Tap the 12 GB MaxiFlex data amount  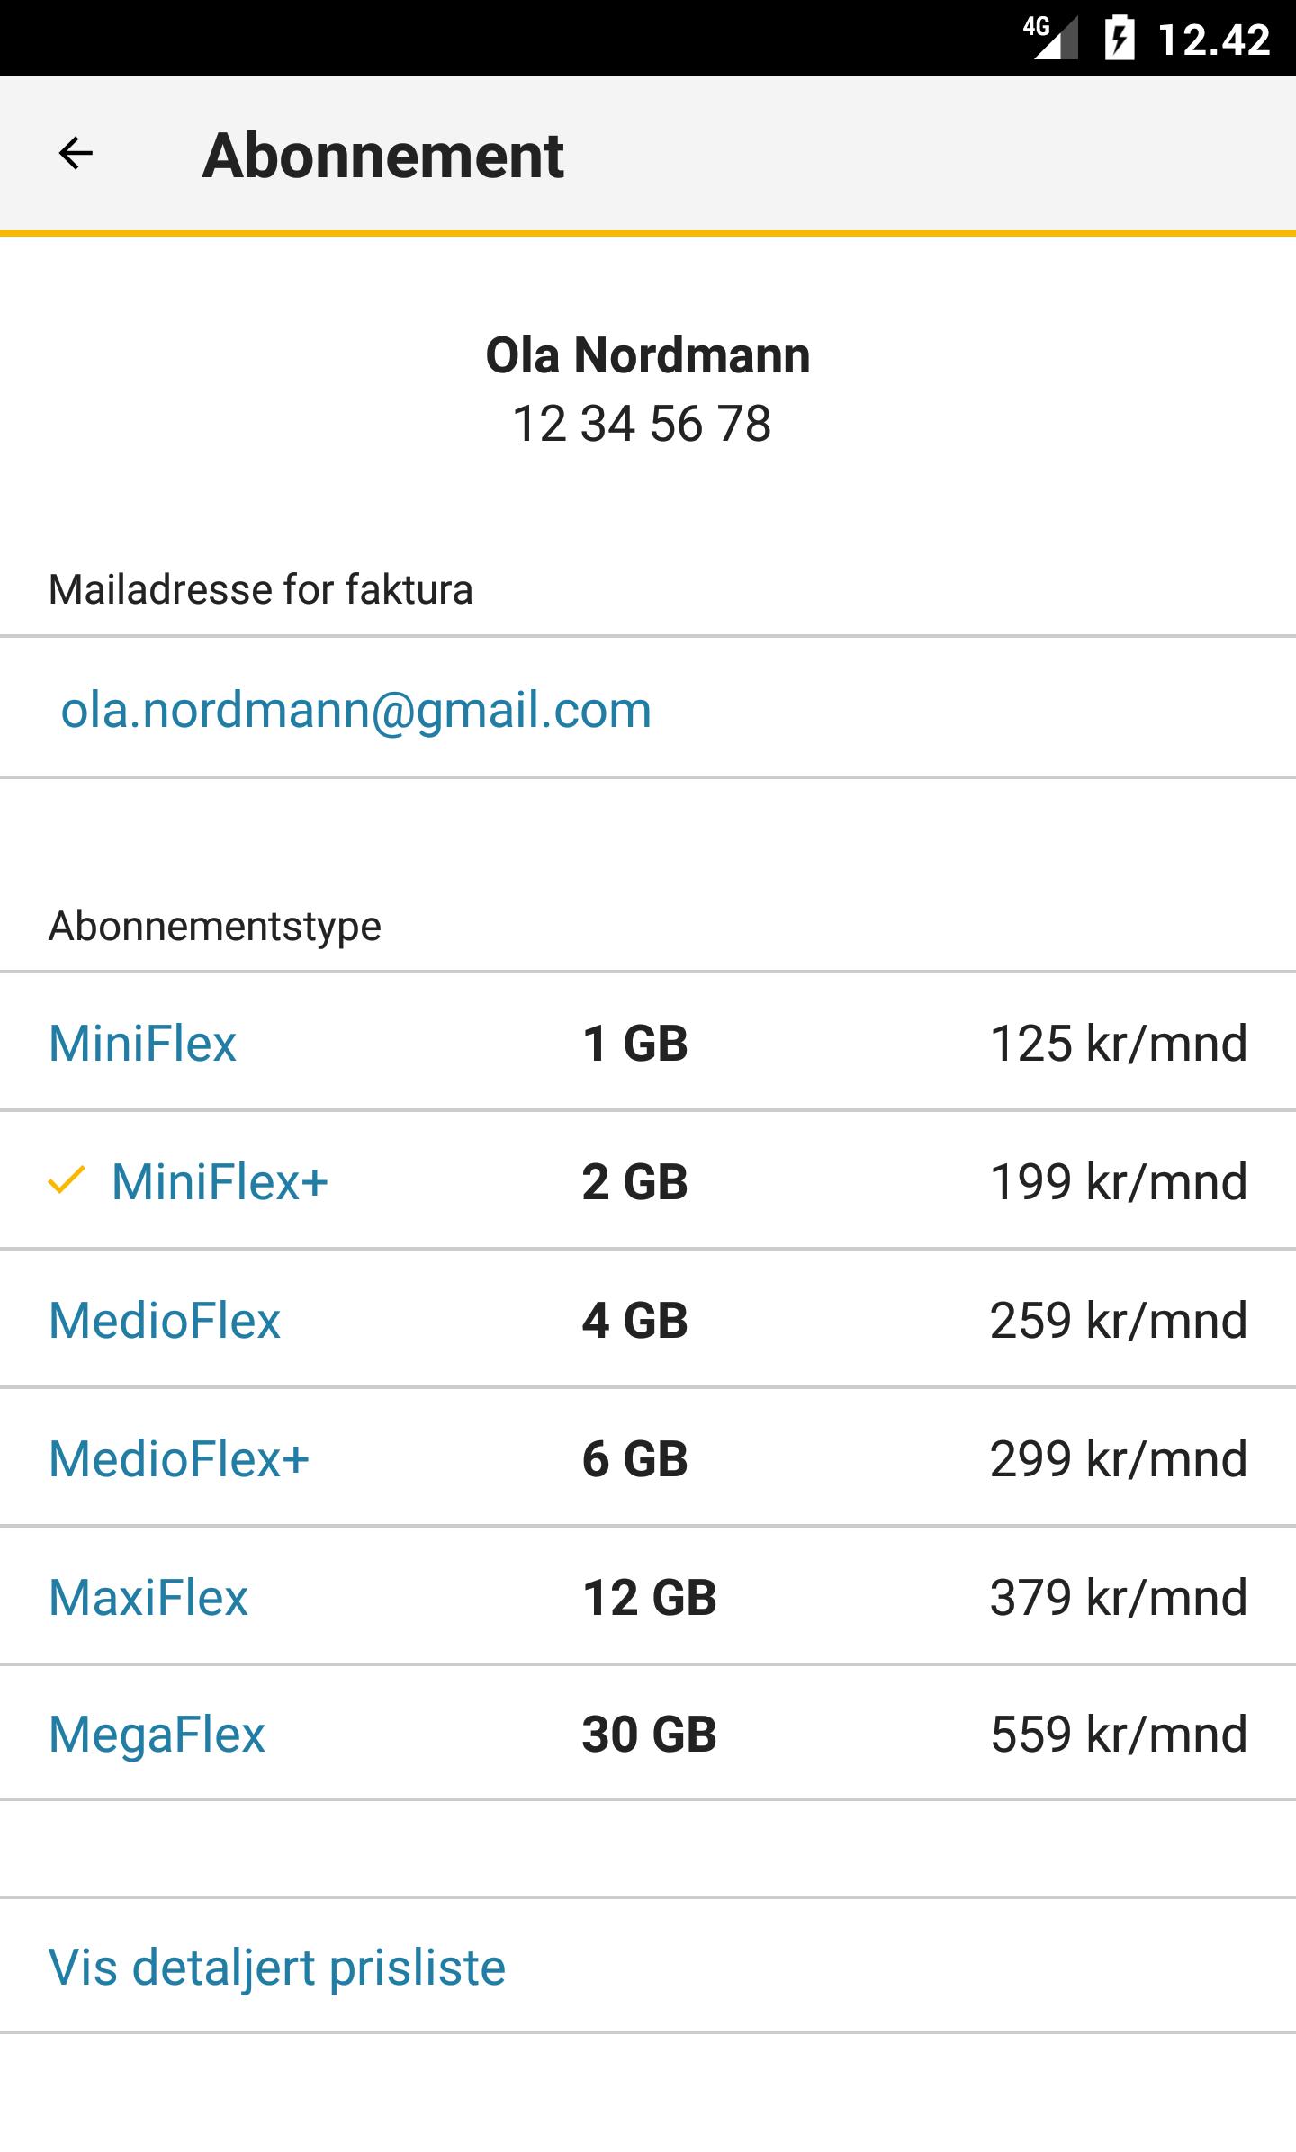[649, 1596]
